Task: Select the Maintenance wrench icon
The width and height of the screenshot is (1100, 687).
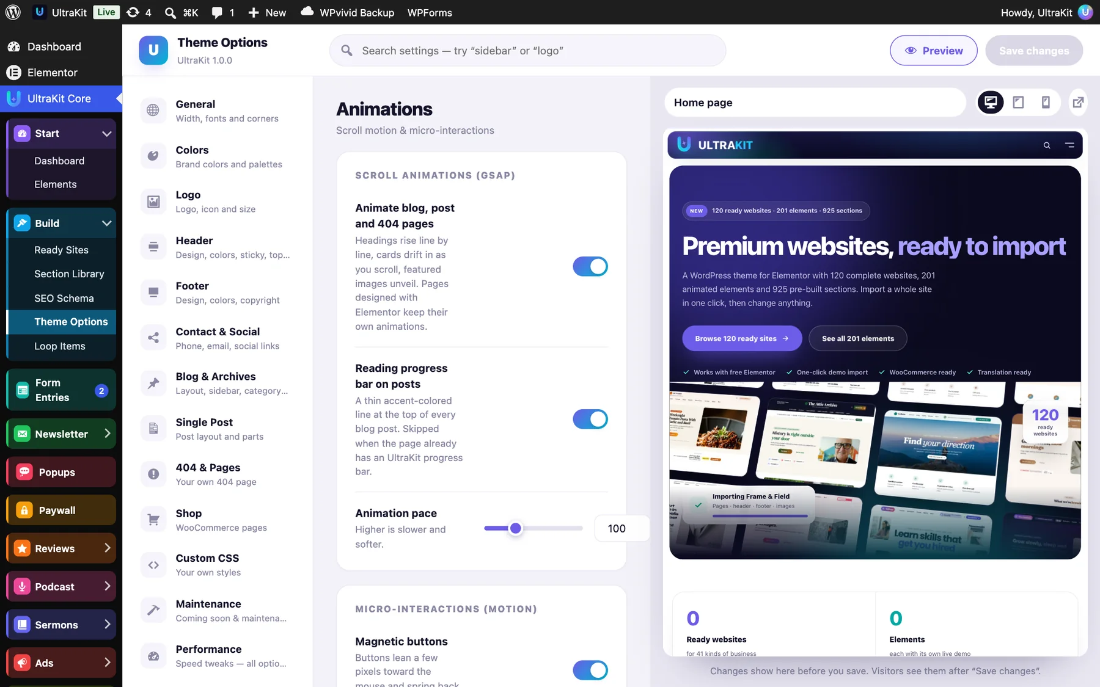Action: tap(153, 610)
